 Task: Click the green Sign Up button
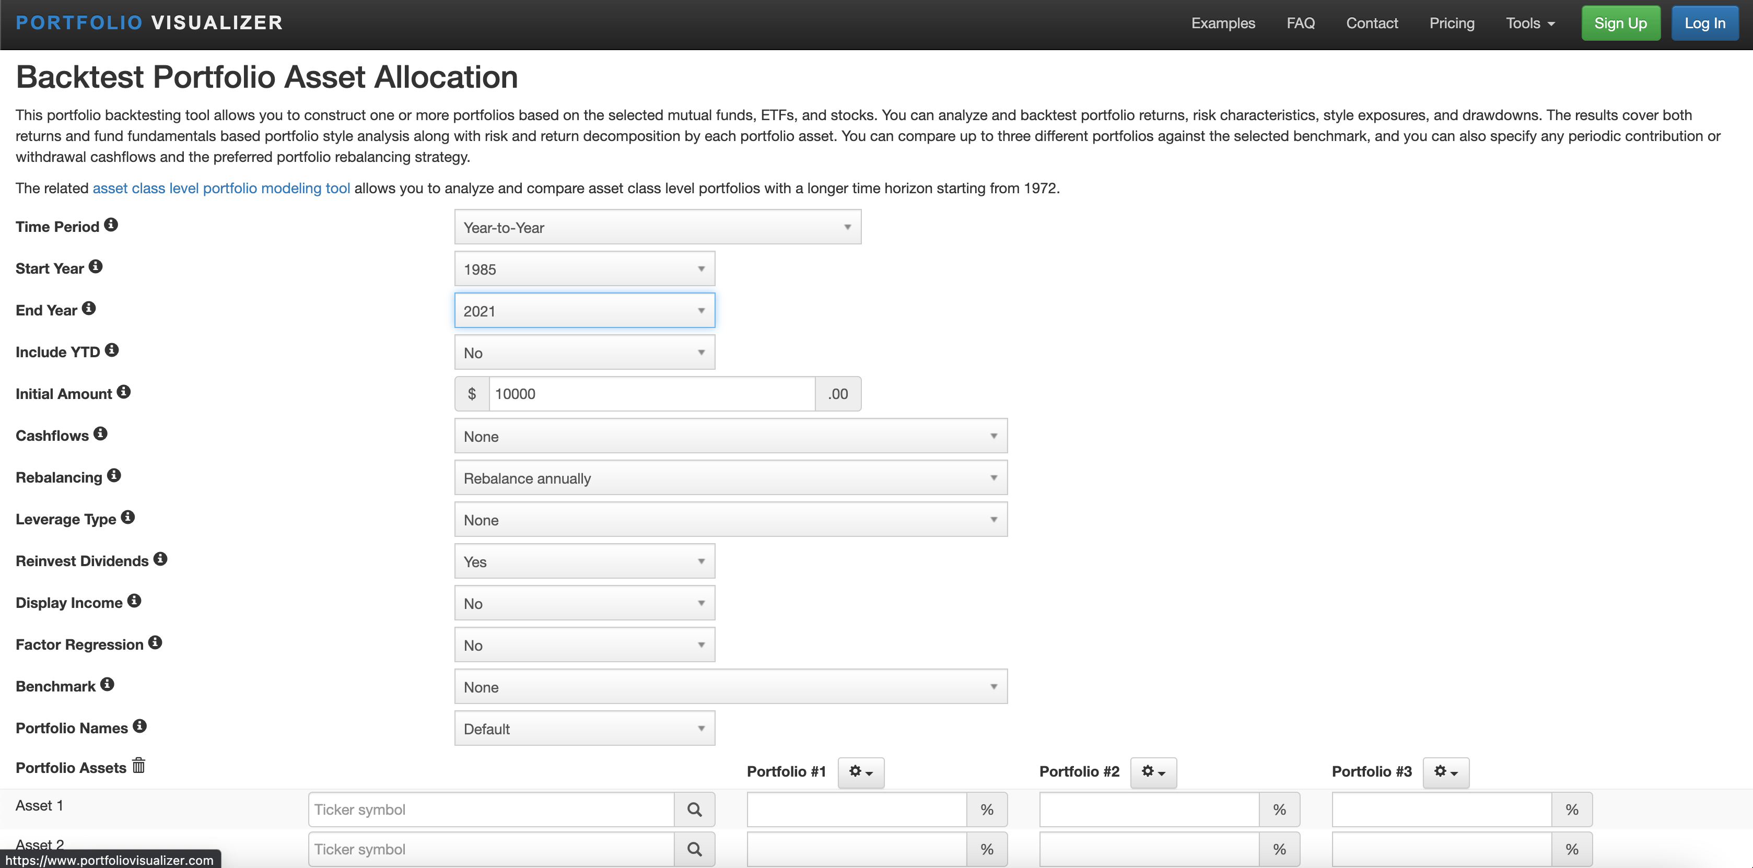click(x=1620, y=23)
